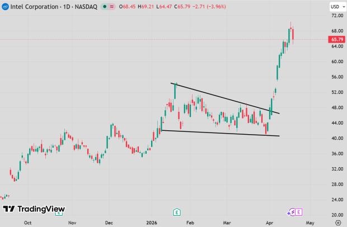Select the lower flat black trendline
The height and width of the screenshot is (227, 347).
click(x=221, y=133)
